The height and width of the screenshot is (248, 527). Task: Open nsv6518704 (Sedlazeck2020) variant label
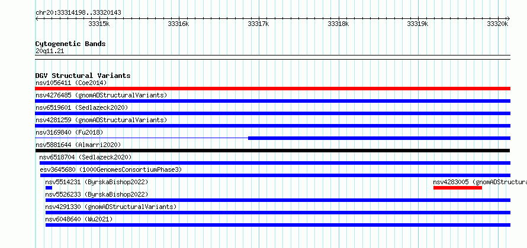pyautogui.click(x=85, y=157)
